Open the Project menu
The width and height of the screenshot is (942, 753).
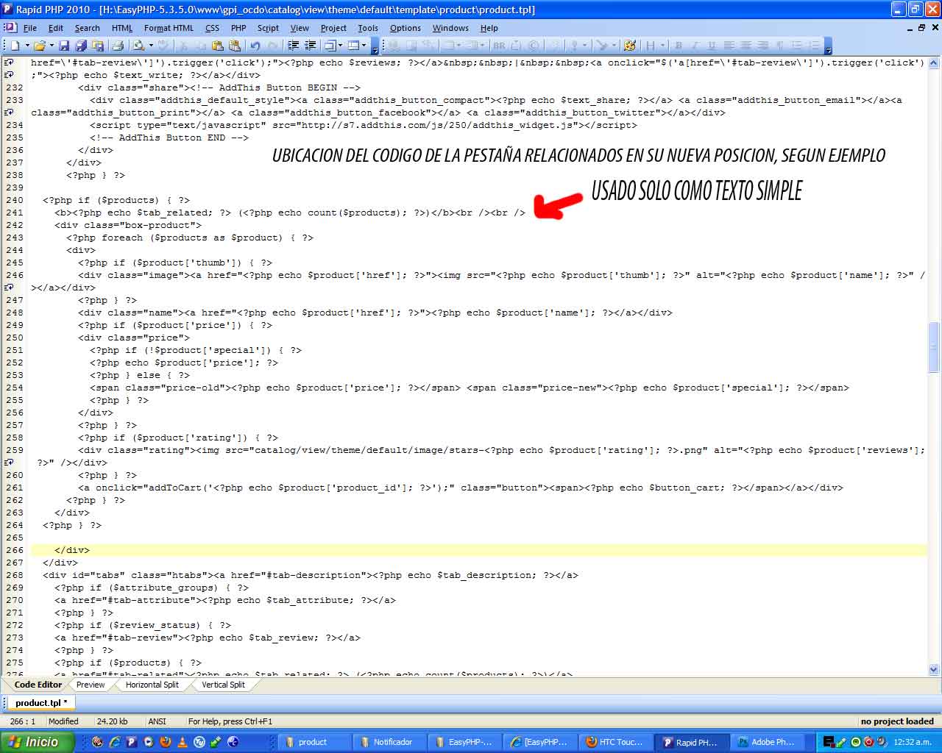pyautogui.click(x=333, y=28)
